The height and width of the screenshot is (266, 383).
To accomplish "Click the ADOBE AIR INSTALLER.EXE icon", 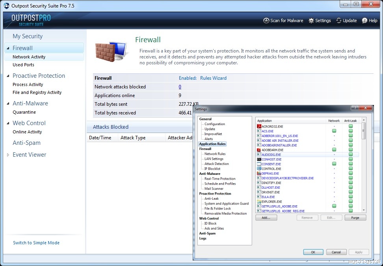I will (259, 140).
